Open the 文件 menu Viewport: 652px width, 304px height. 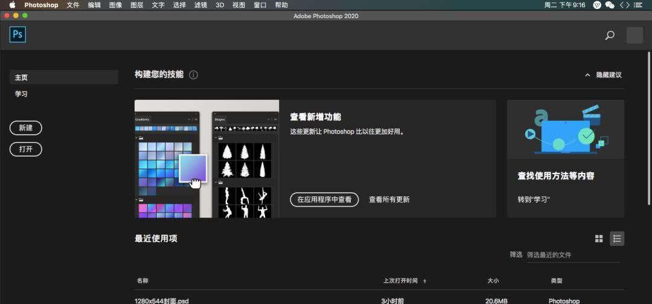(x=73, y=5)
